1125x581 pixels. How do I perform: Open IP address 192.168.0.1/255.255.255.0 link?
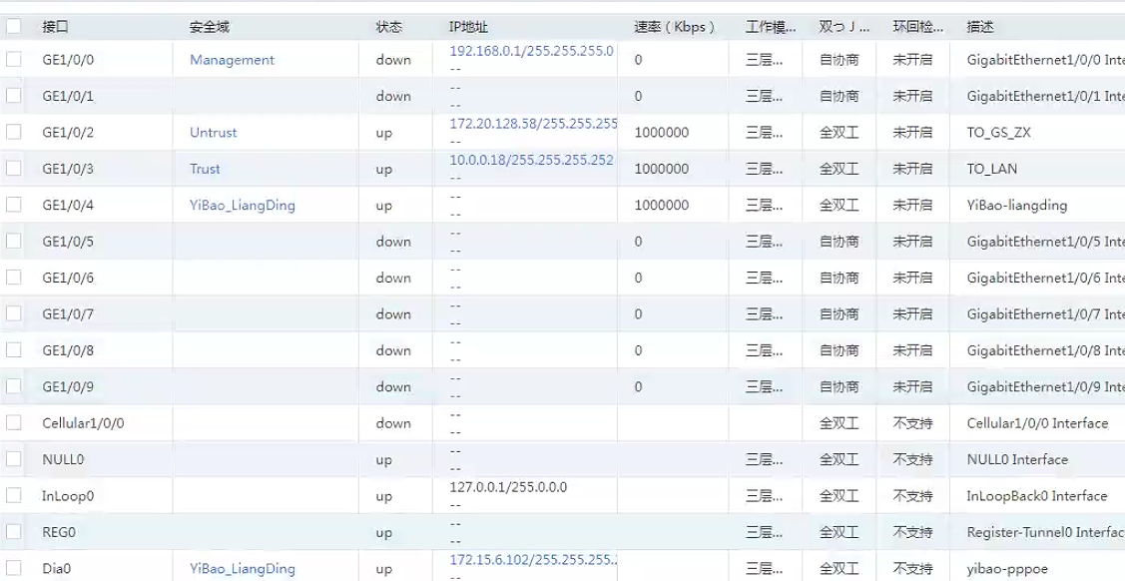coord(532,51)
